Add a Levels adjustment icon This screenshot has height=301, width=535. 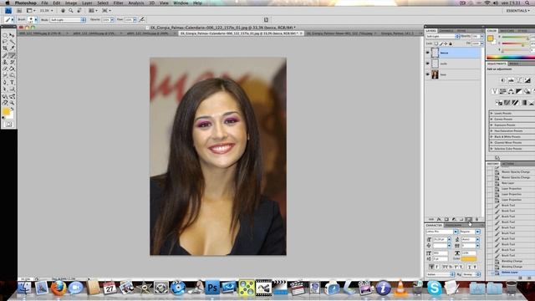[x=511, y=80]
